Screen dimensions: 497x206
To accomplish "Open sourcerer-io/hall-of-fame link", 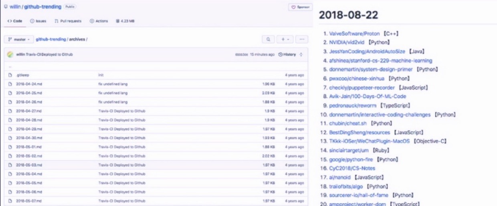I will click(x=359, y=195).
